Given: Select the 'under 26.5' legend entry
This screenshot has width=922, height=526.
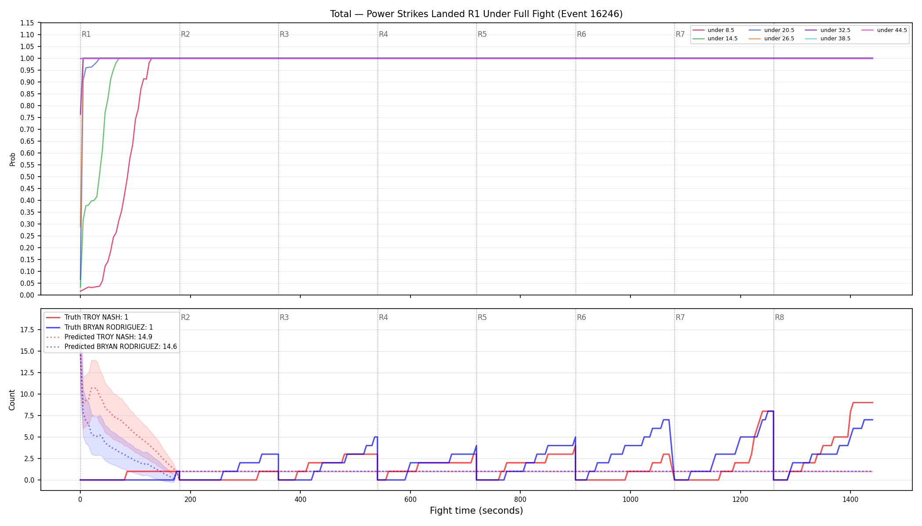Looking at the screenshot, I should [771, 39].
